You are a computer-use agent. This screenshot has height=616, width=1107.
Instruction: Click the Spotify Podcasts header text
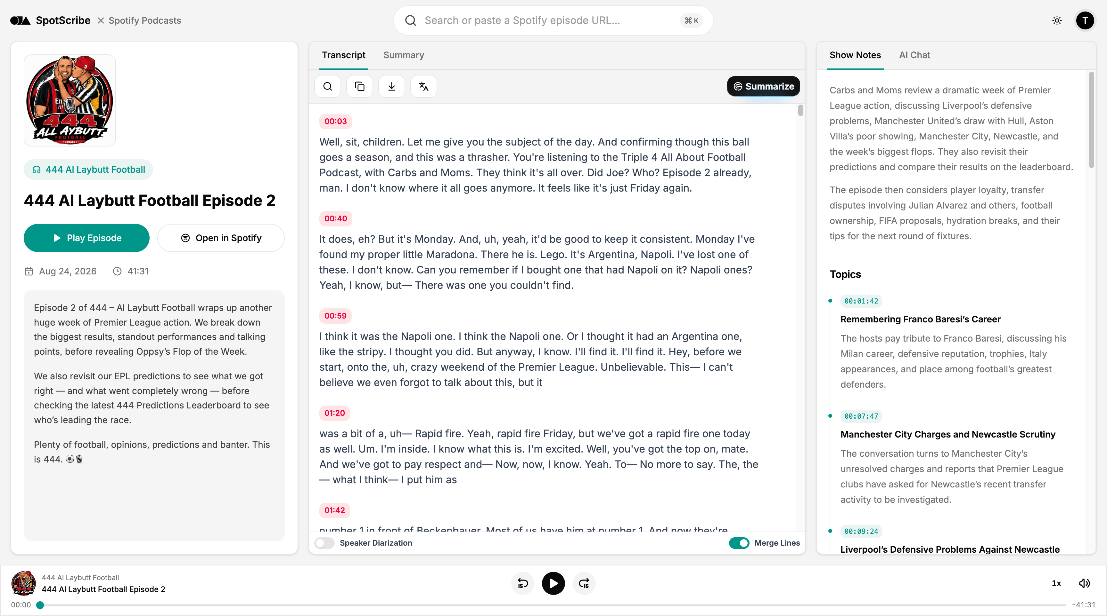click(144, 20)
